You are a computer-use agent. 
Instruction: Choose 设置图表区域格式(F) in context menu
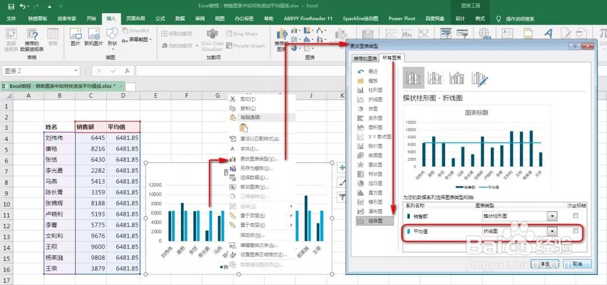(263, 255)
